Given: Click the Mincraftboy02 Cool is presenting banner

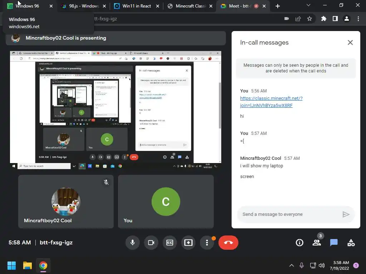Looking at the screenshot, I should 116,38.
